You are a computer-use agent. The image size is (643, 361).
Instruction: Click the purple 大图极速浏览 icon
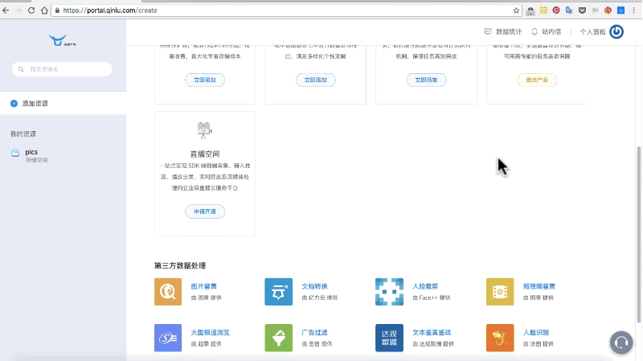point(168,338)
